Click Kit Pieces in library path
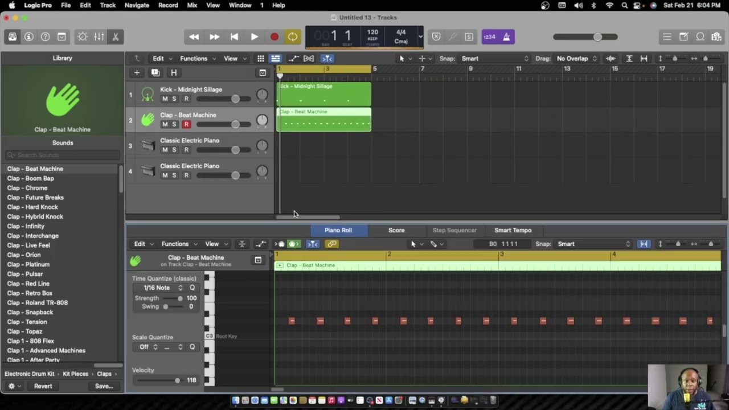 pyautogui.click(x=75, y=374)
